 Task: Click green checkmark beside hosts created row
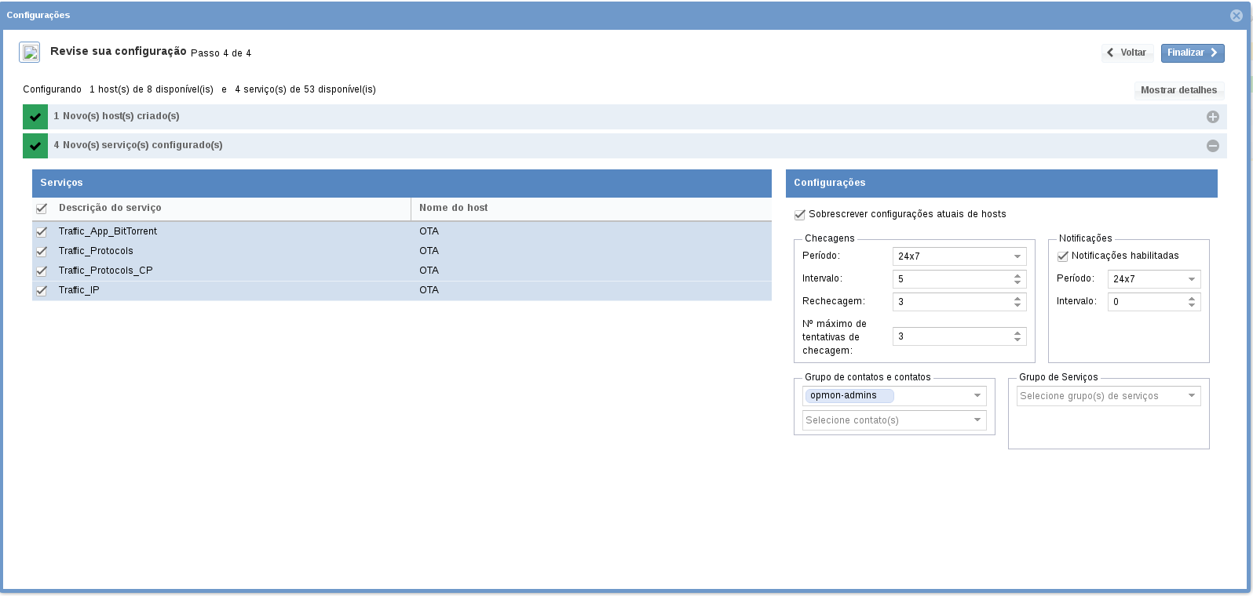pos(35,117)
